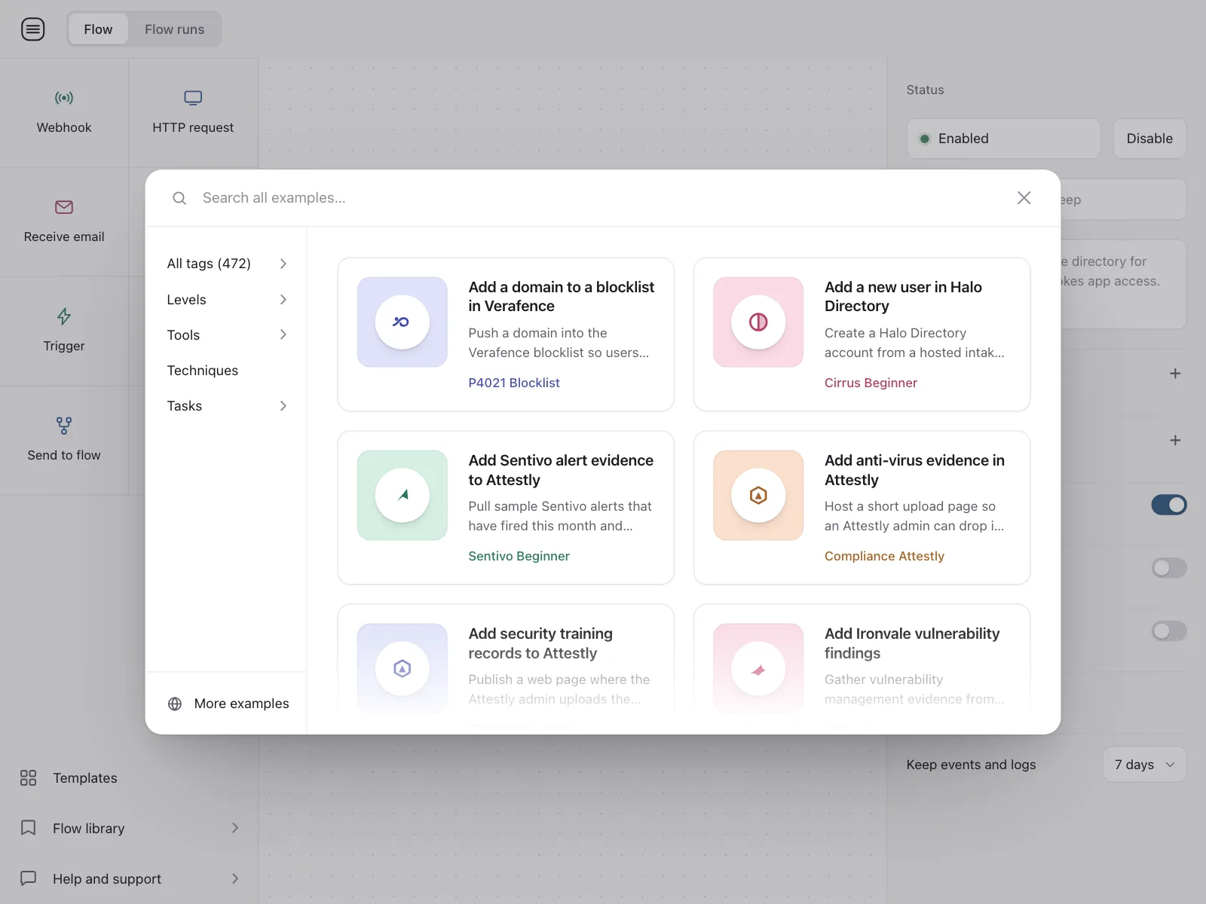The height and width of the screenshot is (904, 1206).
Task: Click the Status heading in right panel
Action: 925,90
